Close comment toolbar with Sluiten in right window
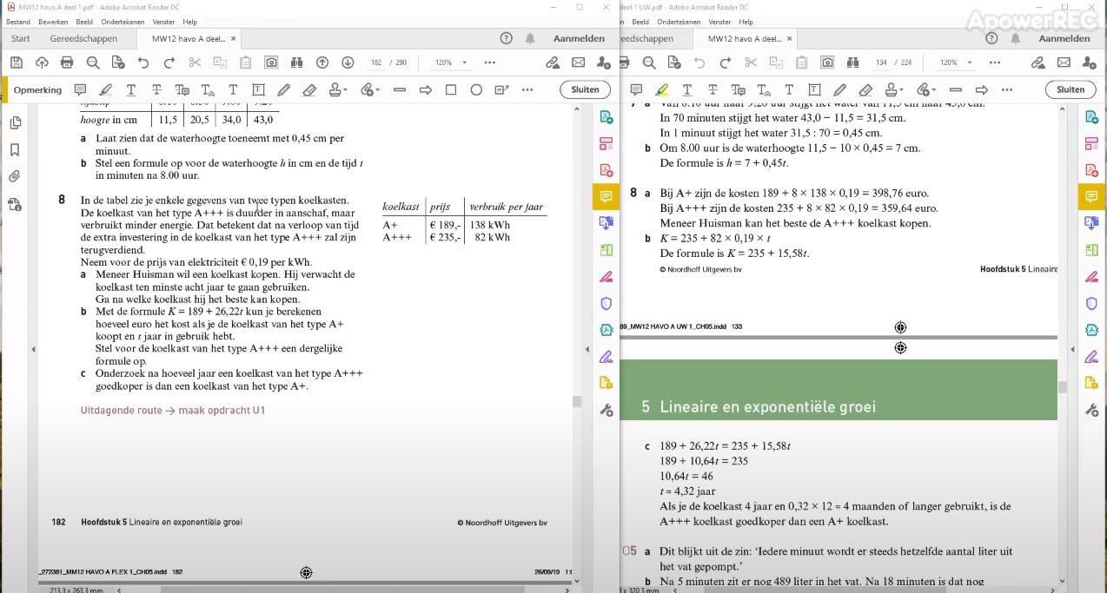Image resolution: width=1107 pixels, height=593 pixels. [1071, 89]
